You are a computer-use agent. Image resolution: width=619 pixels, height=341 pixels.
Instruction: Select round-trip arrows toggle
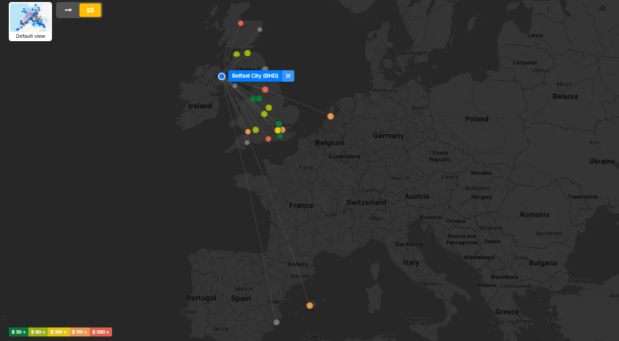click(x=90, y=10)
